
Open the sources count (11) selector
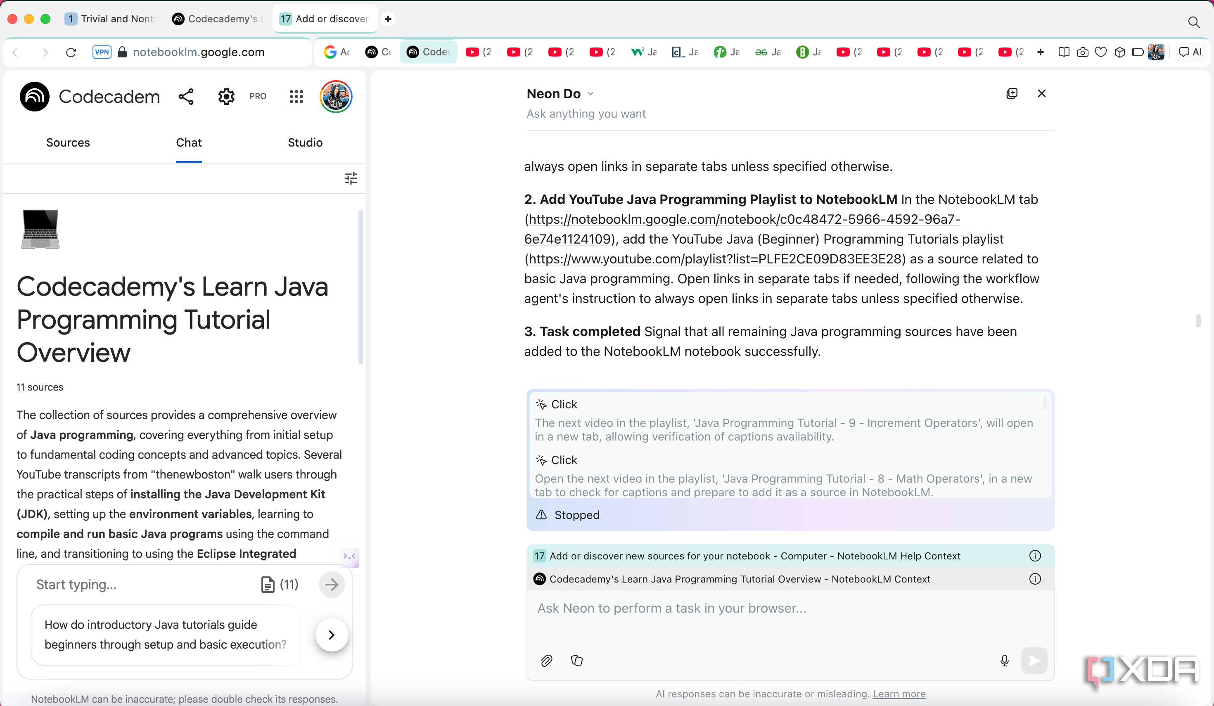280,584
